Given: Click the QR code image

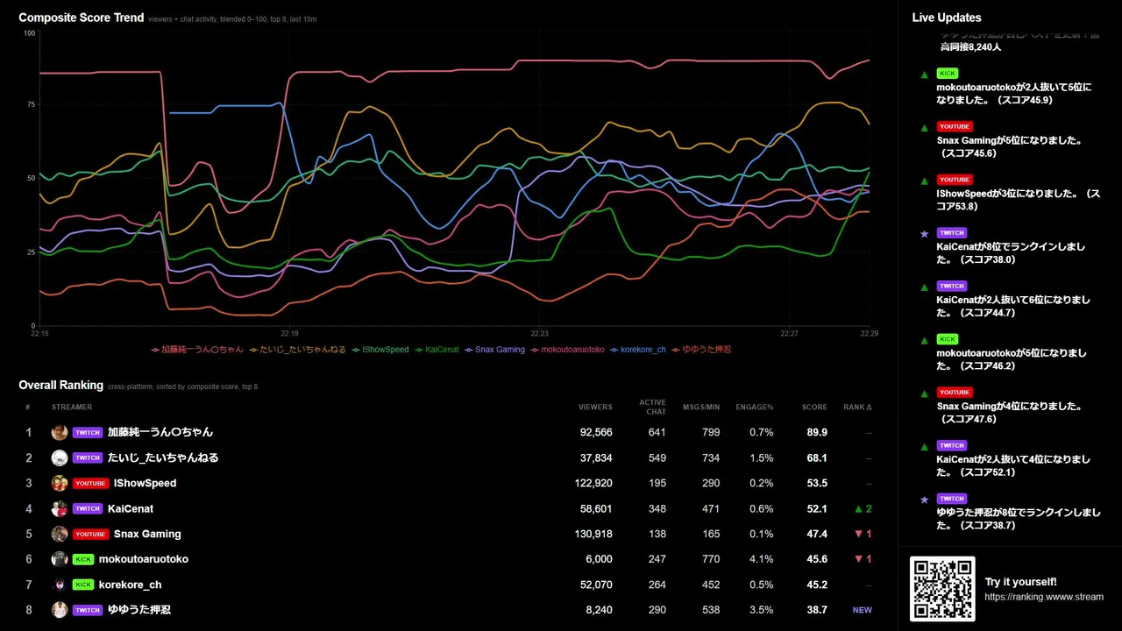Looking at the screenshot, I should (942, 589).
